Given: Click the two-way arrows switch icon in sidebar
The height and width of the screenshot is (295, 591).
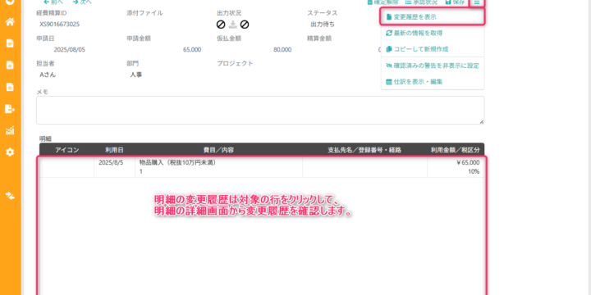Looking at the screenshot, I should [x=10, y=196].
